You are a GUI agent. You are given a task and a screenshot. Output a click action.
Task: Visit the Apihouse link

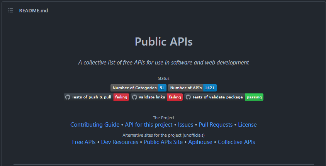(x=200, y=142)
